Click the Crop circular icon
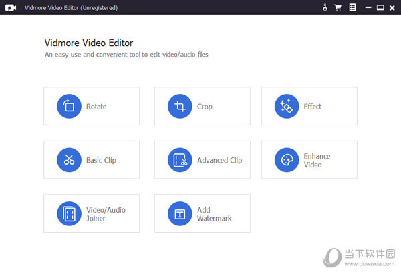 pyautogui.click(x=180, y=106)
